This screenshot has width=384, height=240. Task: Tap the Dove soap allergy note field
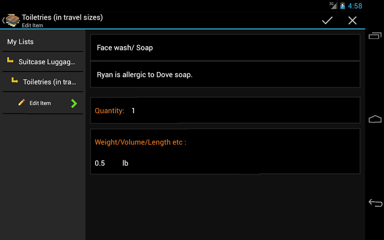coord(225,74)
